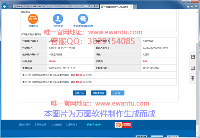Click the sidebar edit feedback icon
Screen dimensions: 200x138
click(193, 68)
